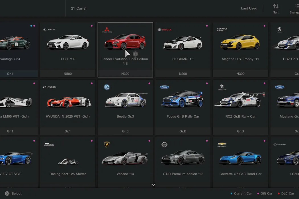Click the Nissan logo on GT-R card

pyautogui.click(x=164, y=145)
